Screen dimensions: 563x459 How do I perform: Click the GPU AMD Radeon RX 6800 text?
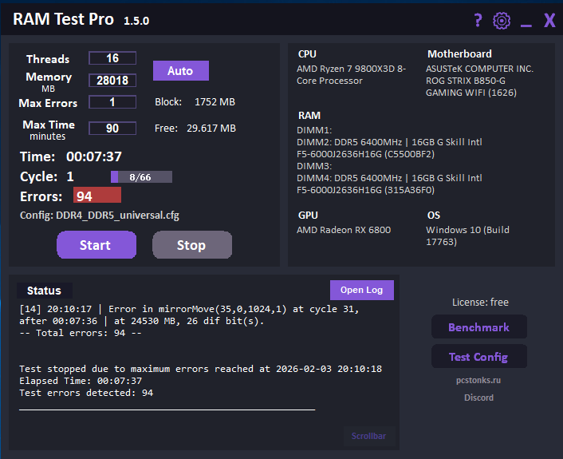(344, 230)
